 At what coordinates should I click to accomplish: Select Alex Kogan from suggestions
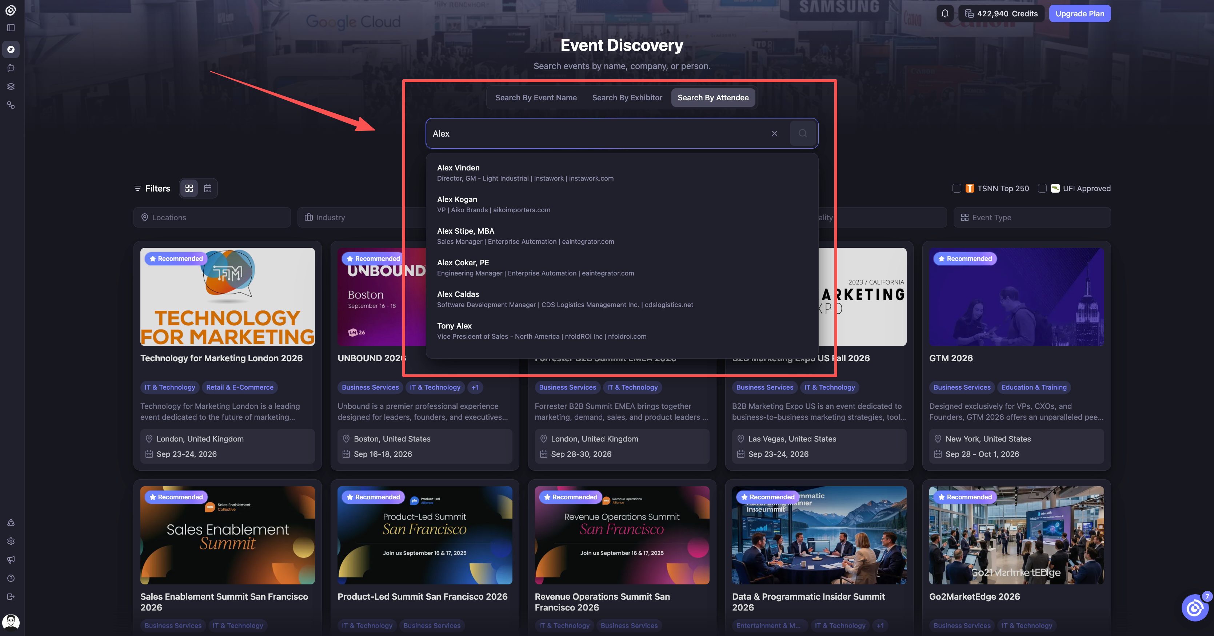622,204
